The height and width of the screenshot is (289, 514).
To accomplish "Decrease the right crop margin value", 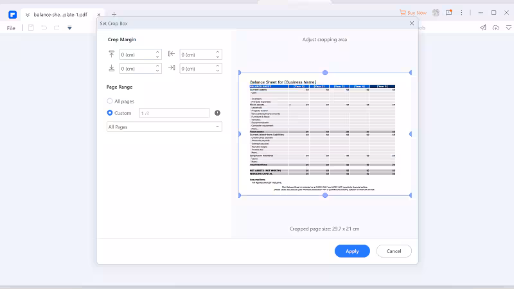I will (218, 71).
